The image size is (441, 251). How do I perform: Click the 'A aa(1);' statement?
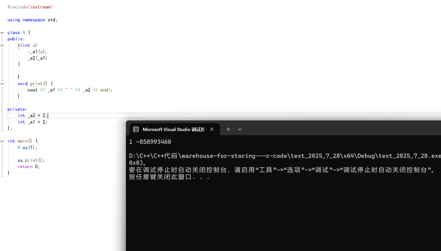(x=27, y=148)
